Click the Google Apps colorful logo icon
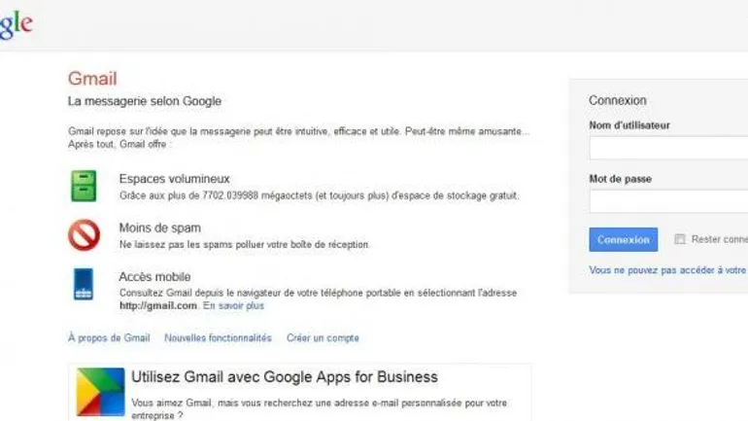 [101, 392]
